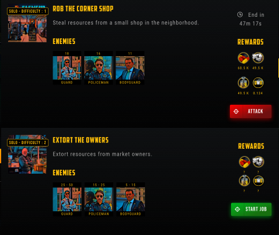Click the alcohol bottle reward icon showing 49.5 K
This screenshot has height=235, width=279.
point(243,83)
